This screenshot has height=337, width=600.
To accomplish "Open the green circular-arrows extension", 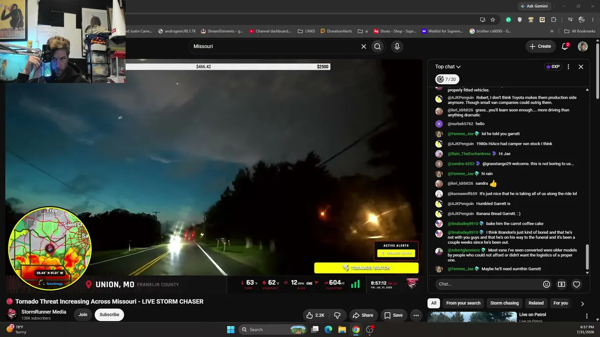I will [x=508, y=20].
